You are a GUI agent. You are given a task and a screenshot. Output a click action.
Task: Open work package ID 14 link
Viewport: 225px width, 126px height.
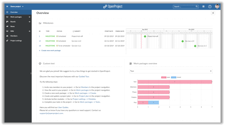[40, 41]
